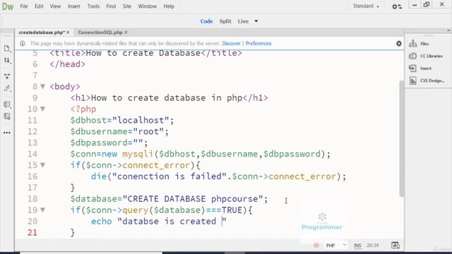Click the three-dots customize toolbar icon
The width and height of the screenshot is (452, 254).
7,133
